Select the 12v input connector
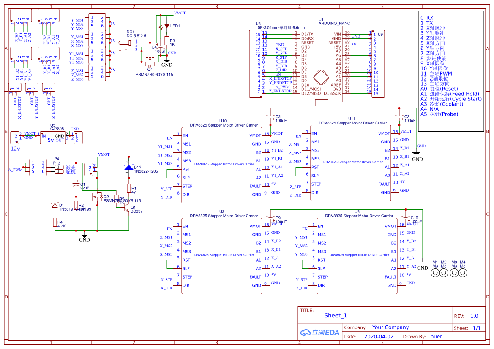The image size is (494, 349). pos(14,138)
